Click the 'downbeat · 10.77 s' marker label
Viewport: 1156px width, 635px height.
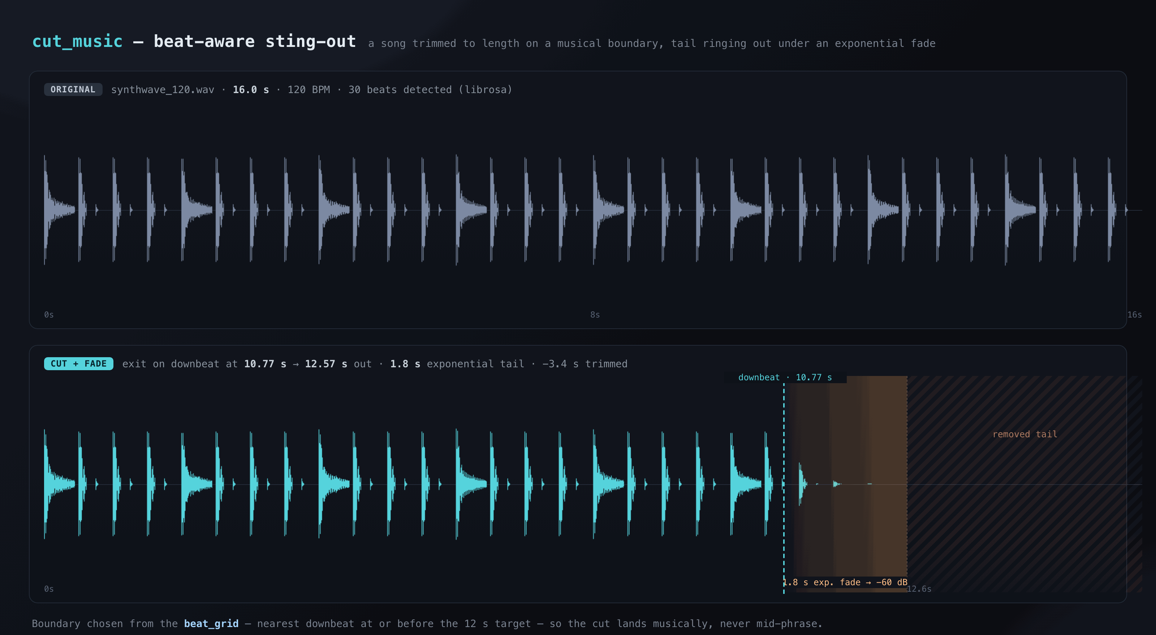pos(785,377)
